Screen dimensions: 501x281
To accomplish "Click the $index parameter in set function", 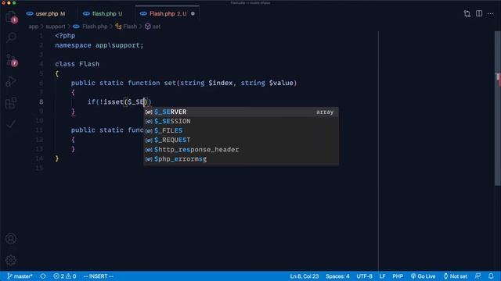I will click(221, 83).
